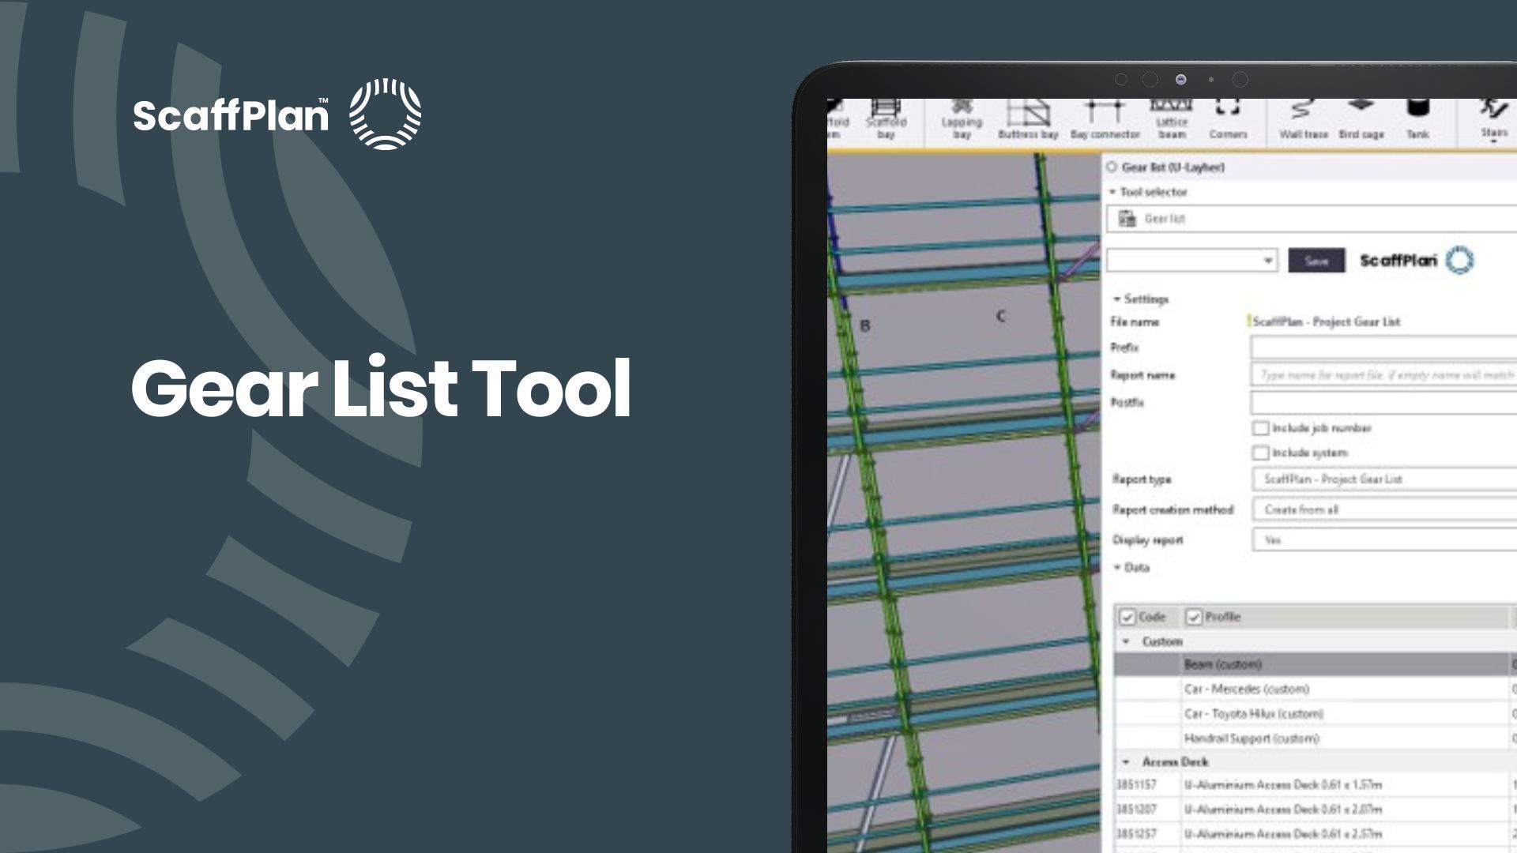The width and height of the screenshot is (1517, 853).
Task: Click the Postfix input field
Action: pos(1383,403)
